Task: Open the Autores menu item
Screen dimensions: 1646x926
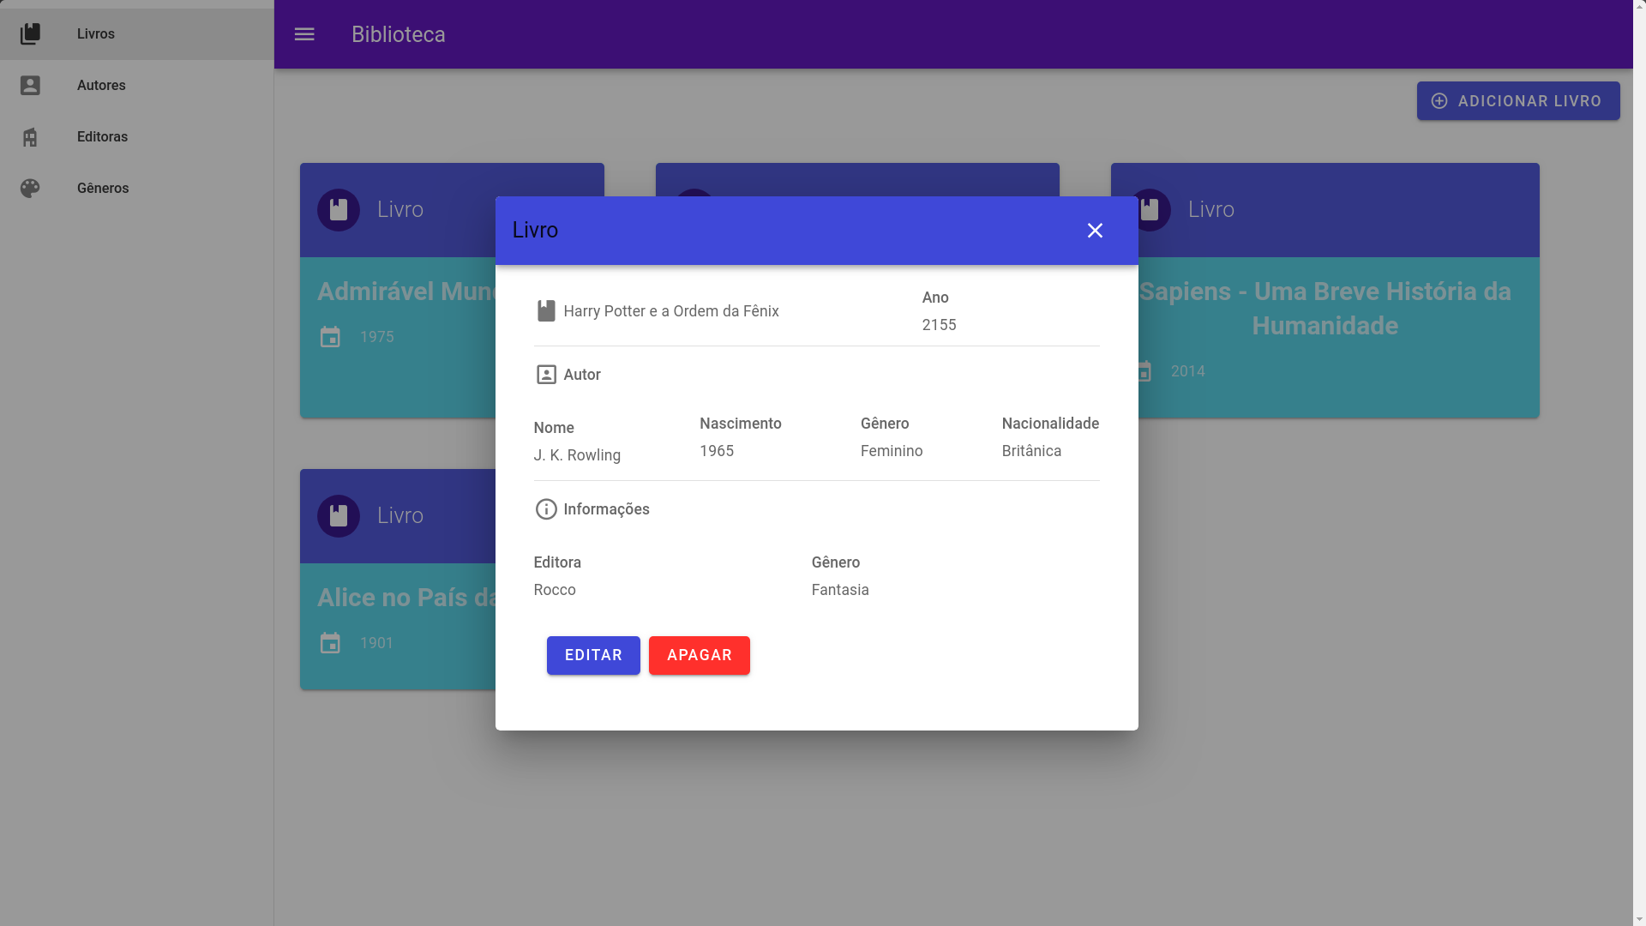Action: click(101, 86)
